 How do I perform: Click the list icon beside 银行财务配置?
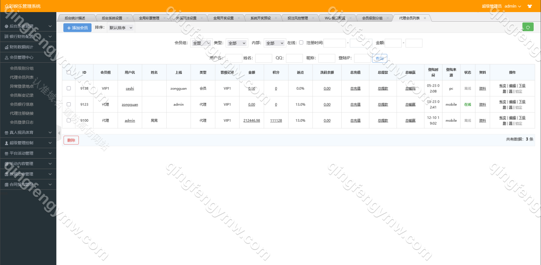point(6,37)
